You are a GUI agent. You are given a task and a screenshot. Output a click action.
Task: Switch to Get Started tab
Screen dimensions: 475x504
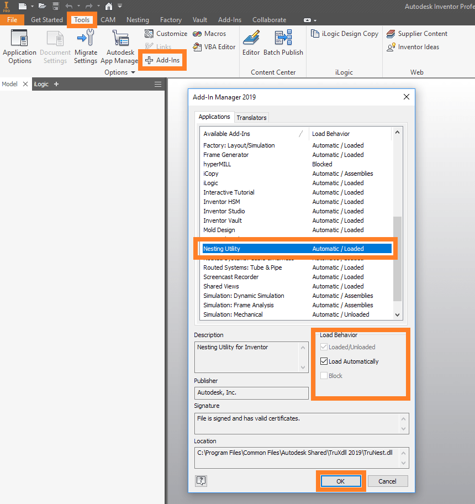pos(47,19)
